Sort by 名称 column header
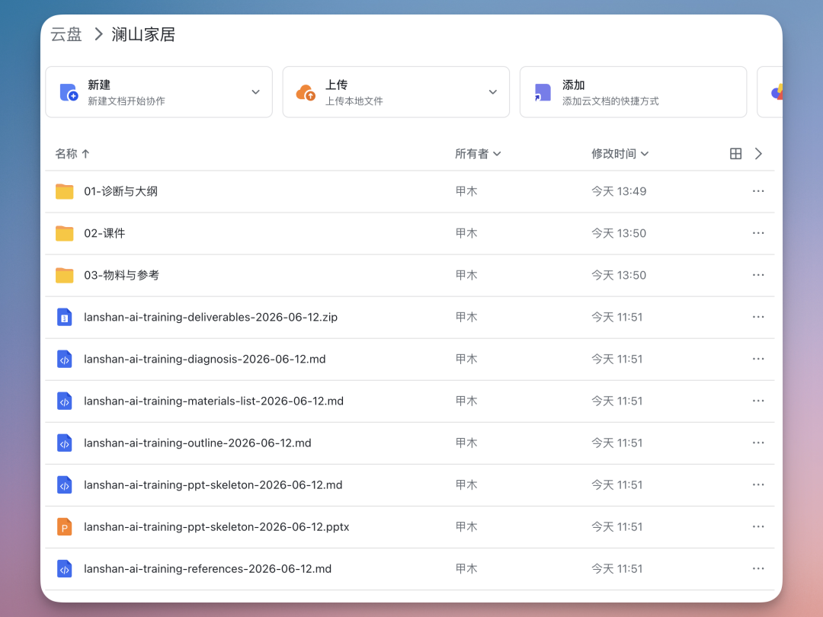 pos(72,154)
